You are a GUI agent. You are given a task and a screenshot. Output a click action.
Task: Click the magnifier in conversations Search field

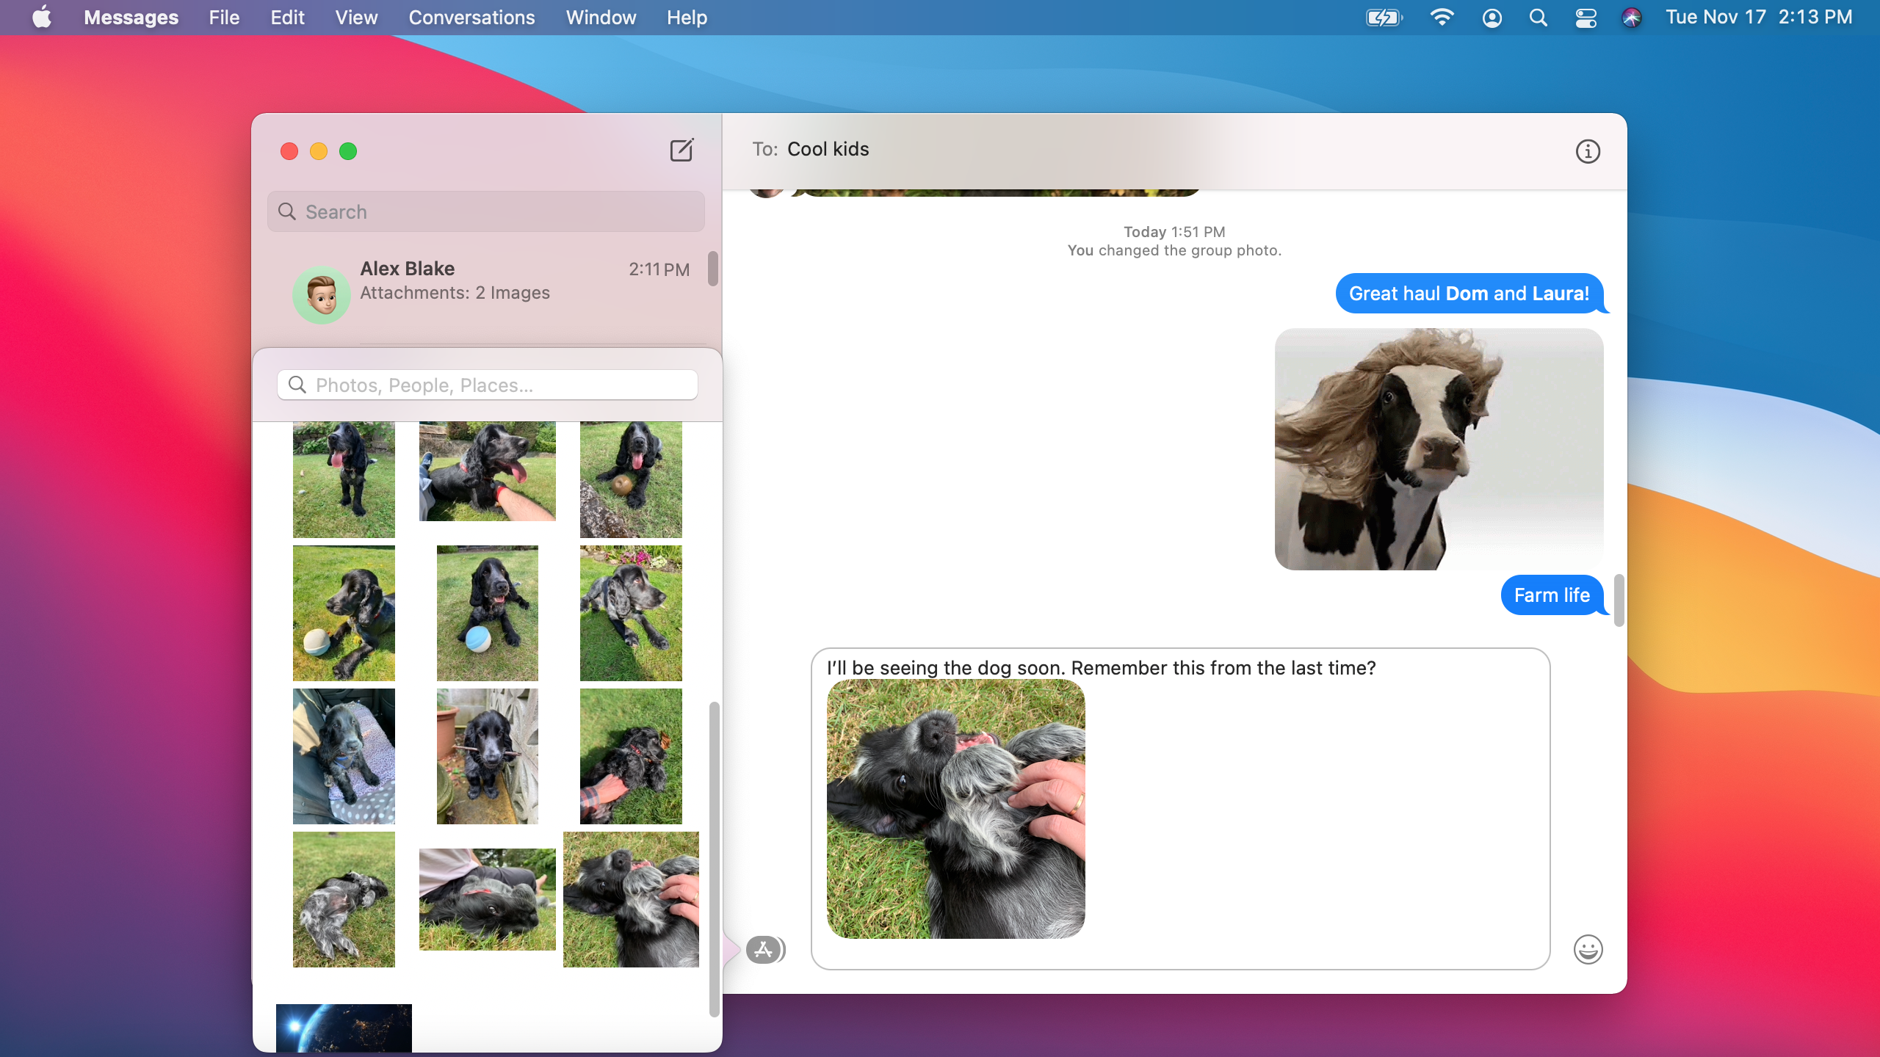coord(287,211)
